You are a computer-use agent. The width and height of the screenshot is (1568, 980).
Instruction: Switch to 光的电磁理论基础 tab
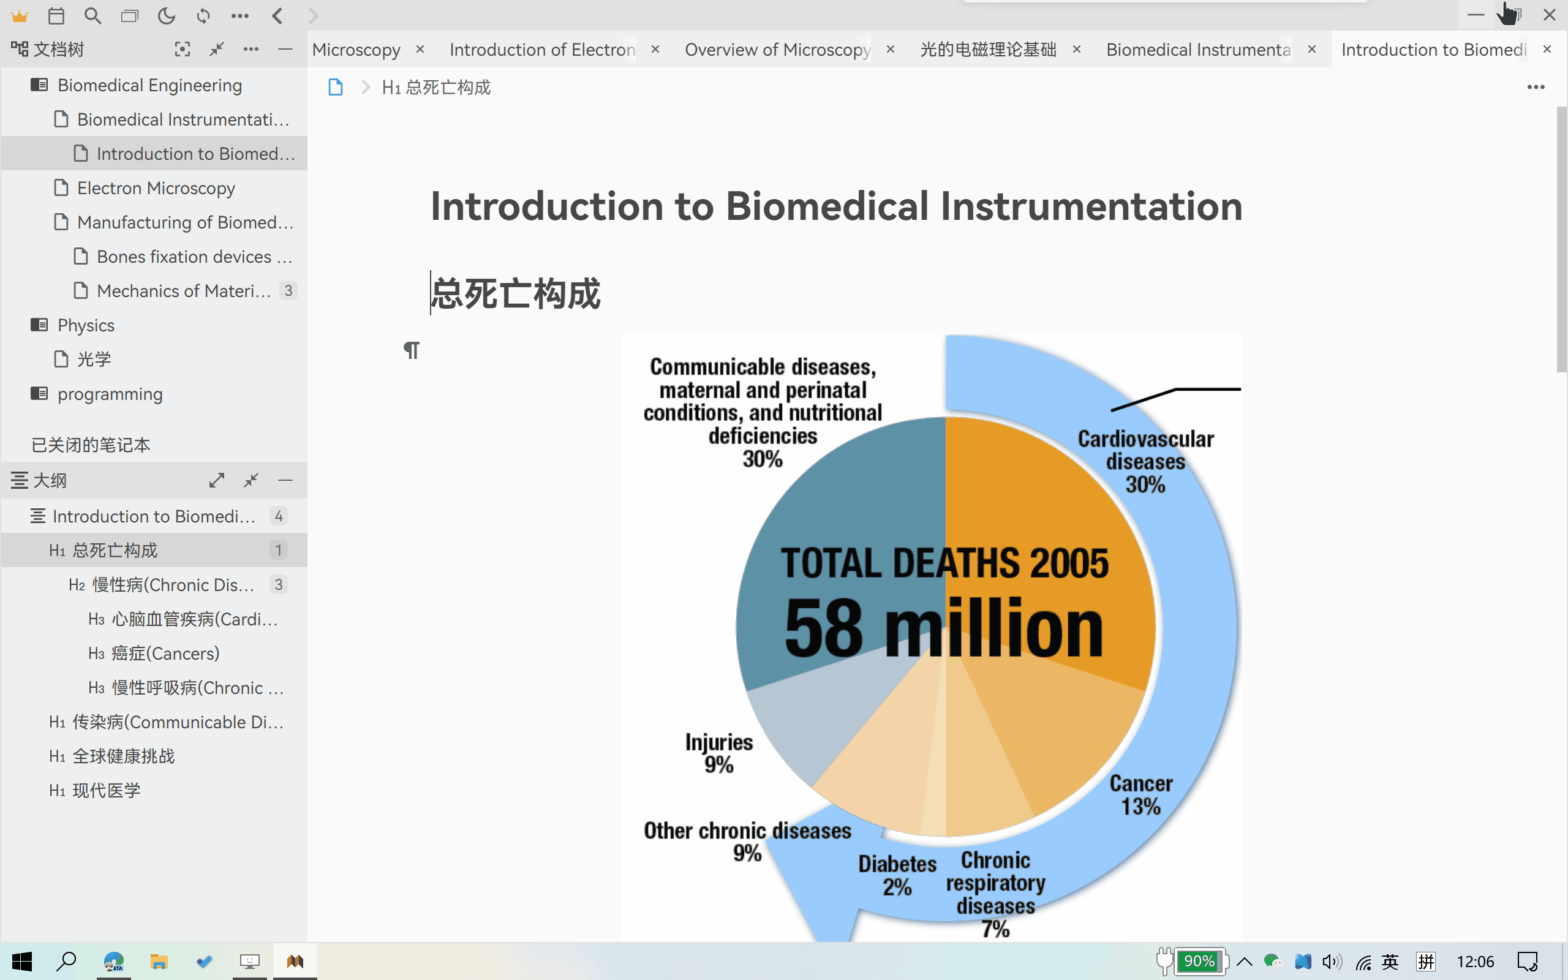987,49
